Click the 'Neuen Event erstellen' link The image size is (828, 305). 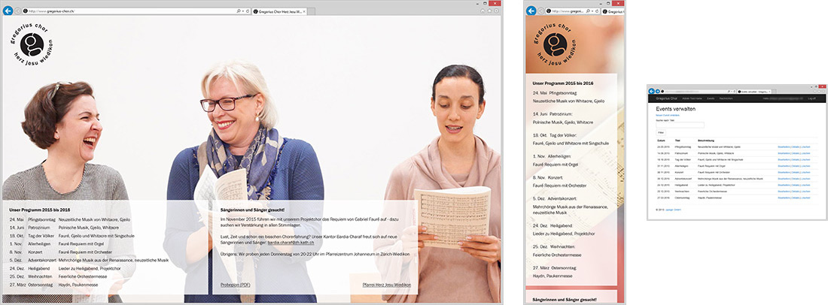pyautogui.click(x=668, y=115)
